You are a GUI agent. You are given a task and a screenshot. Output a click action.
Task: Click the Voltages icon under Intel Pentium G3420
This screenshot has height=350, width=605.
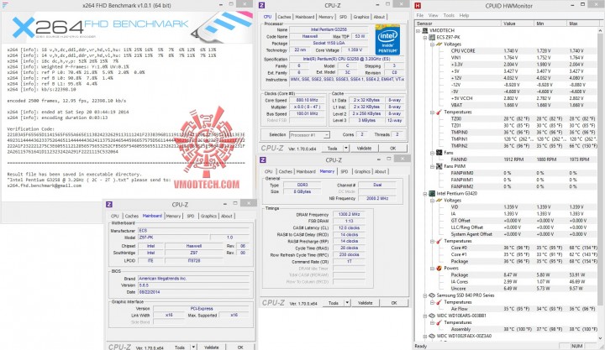pos(439,201)
